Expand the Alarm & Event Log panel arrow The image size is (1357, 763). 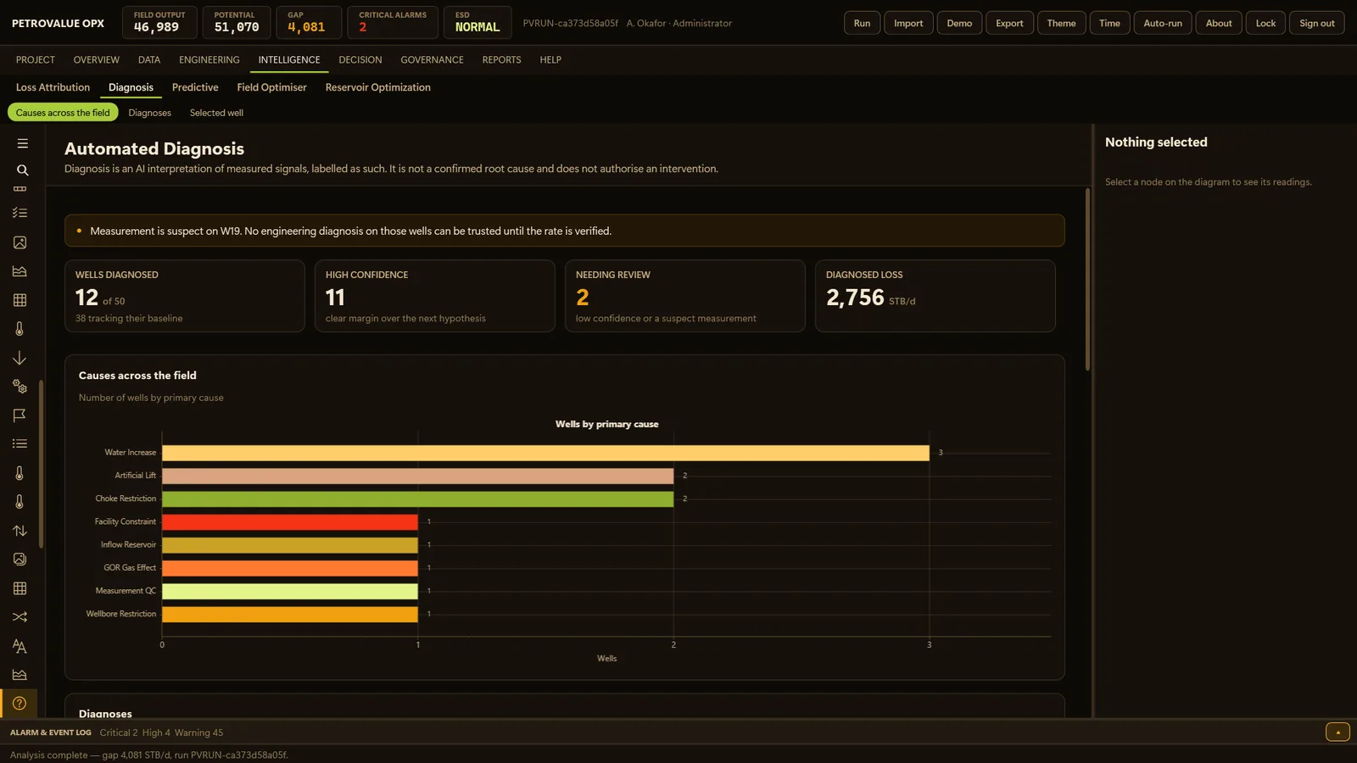[1337, 732]
